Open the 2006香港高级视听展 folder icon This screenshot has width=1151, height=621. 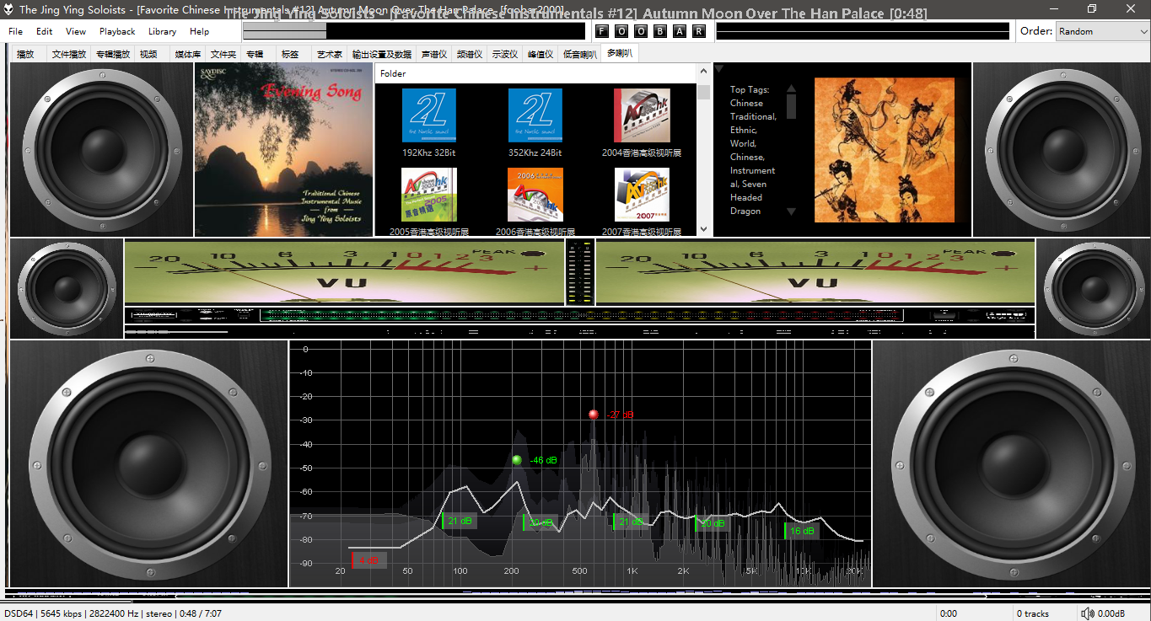coord(535,195)
